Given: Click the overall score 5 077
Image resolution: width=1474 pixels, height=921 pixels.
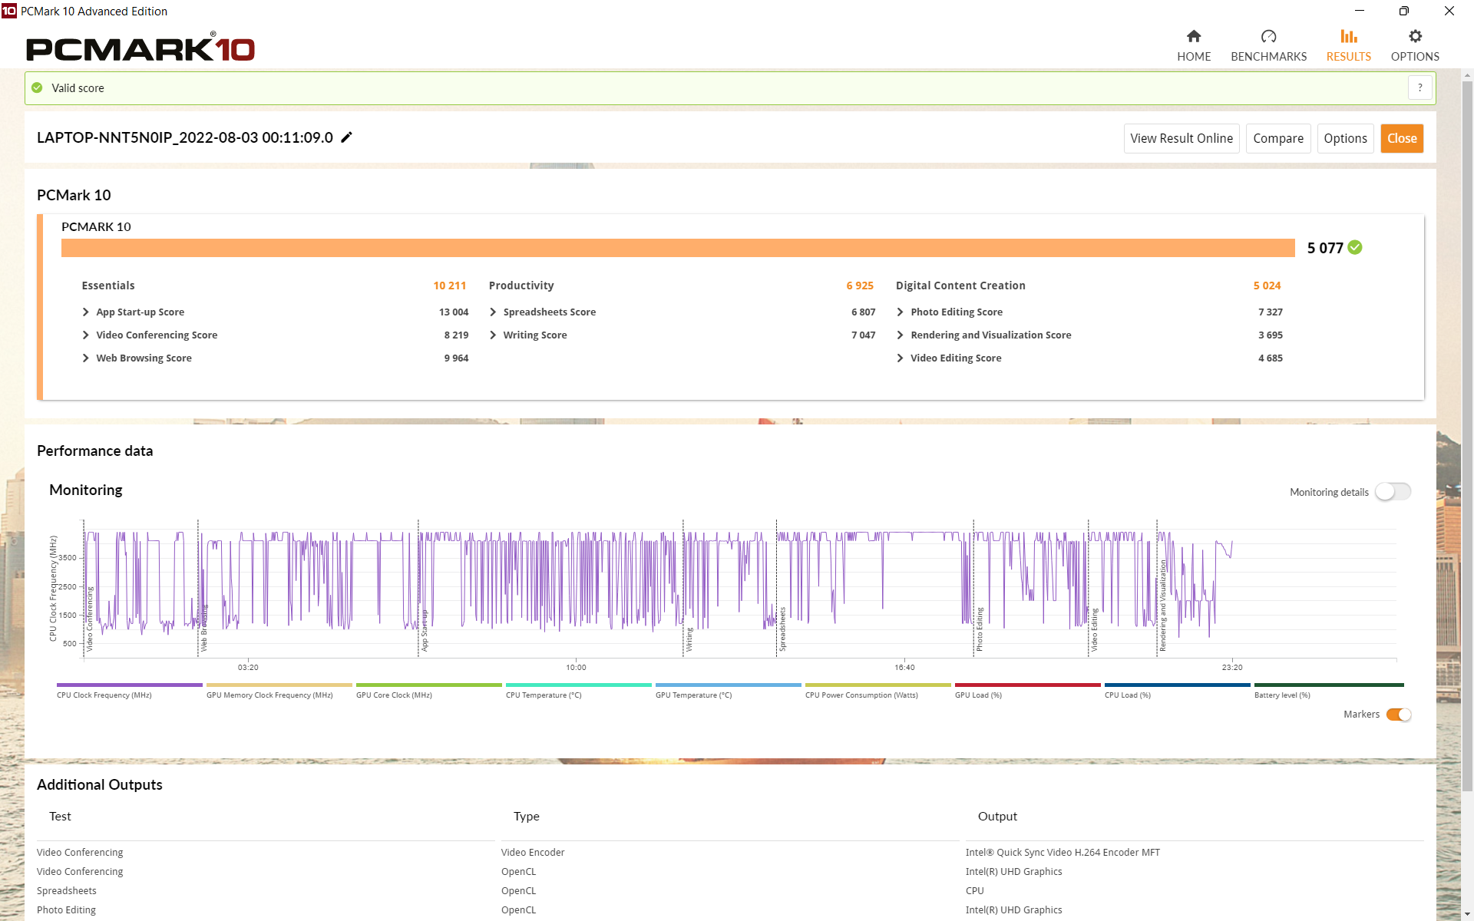Looking at the screenshot, I should pyautogui.click(x=1325, y=248).
